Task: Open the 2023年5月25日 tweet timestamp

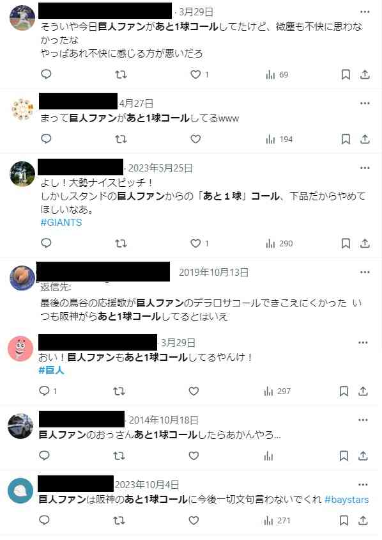Action: click(160, 168)
